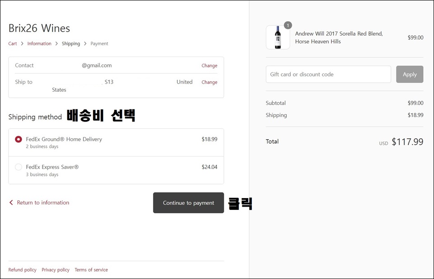The width and height of the screenshot is (434, 279).
Task: Click the back chevron beside Return to information
Action: (11, 203)
